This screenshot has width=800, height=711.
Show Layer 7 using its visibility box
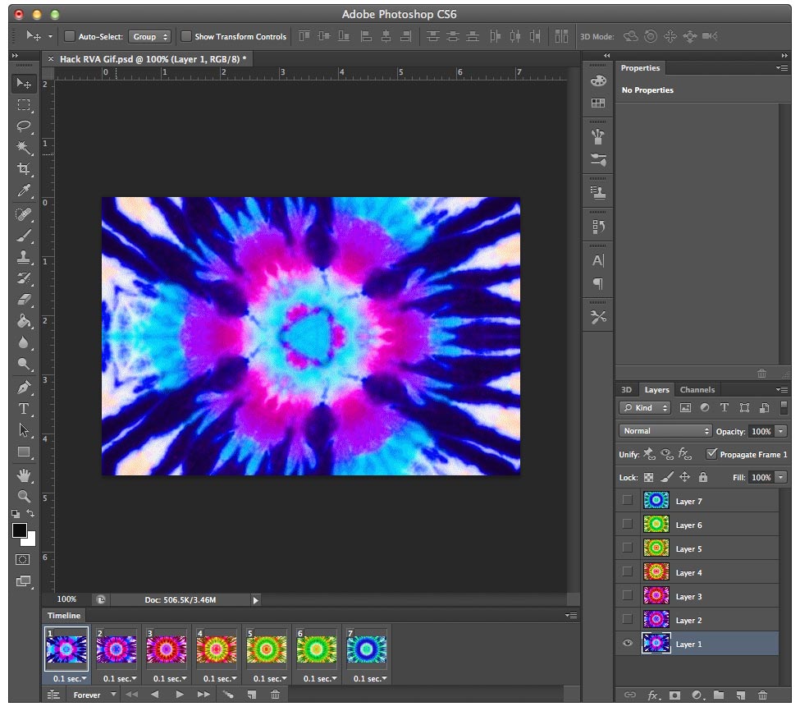(628, 501)
